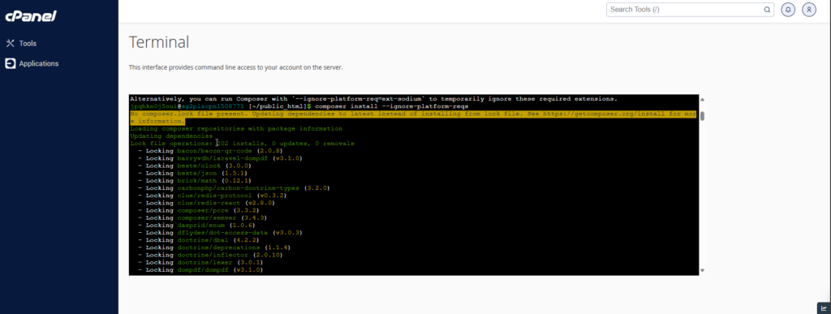This screenshot has height=314, width=831.
Task: Click the 'Locking bacon/bacon-qr-code' line
Action: 210,151
